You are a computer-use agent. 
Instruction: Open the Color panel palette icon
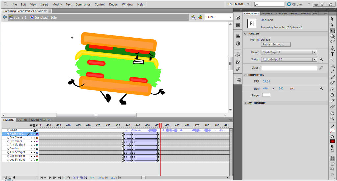[x=238, y=18]
